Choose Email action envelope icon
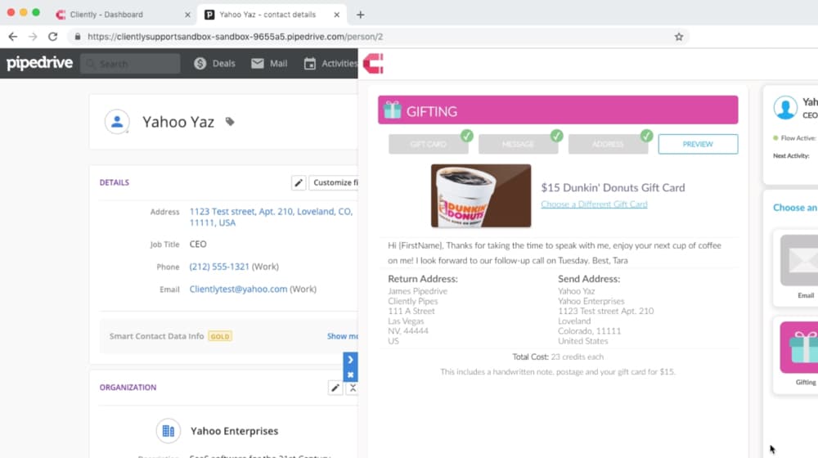The height and width of the screenshot is (458, 818). click(800, 260)
